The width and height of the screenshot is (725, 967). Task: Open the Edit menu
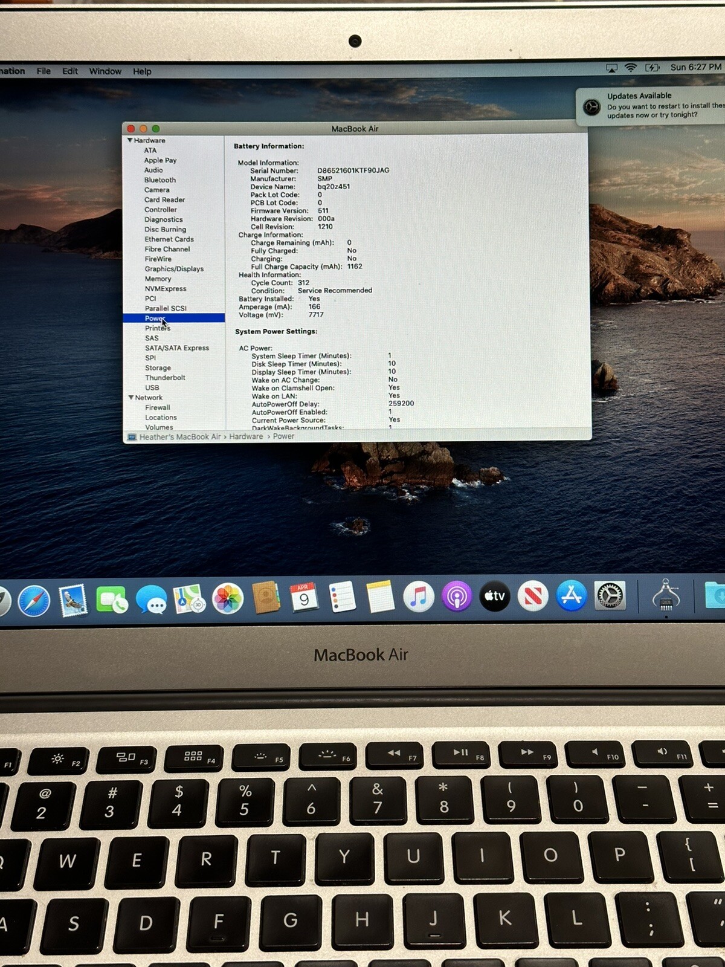point(70,71)
